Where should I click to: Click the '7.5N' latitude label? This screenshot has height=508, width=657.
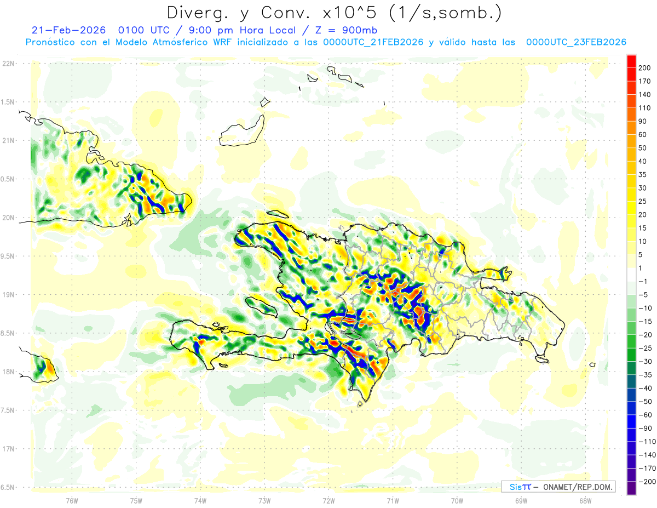(8, 410)
